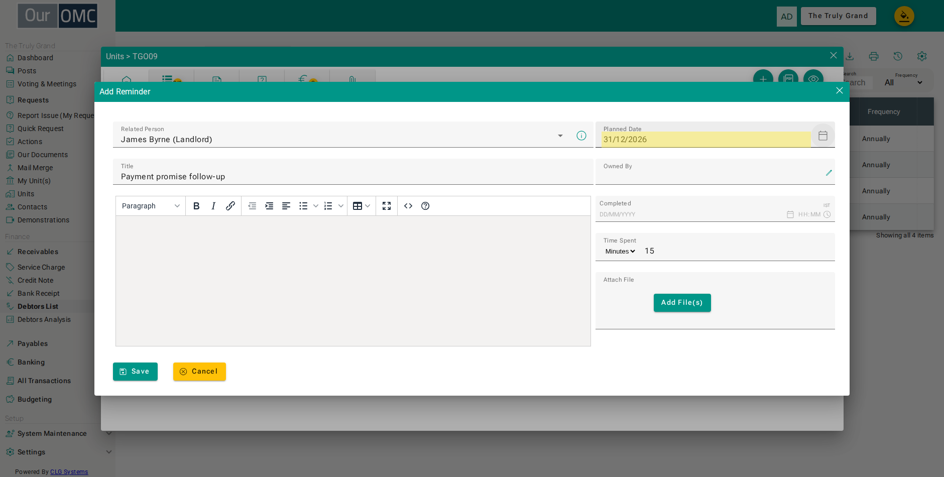Expand numbered list style options arrow
944x477 pixels.
point(341,206)
